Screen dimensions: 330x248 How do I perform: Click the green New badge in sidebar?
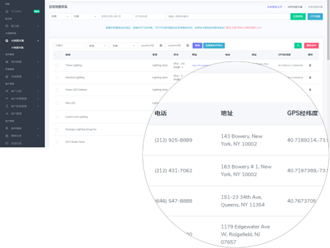coord(36,11)
